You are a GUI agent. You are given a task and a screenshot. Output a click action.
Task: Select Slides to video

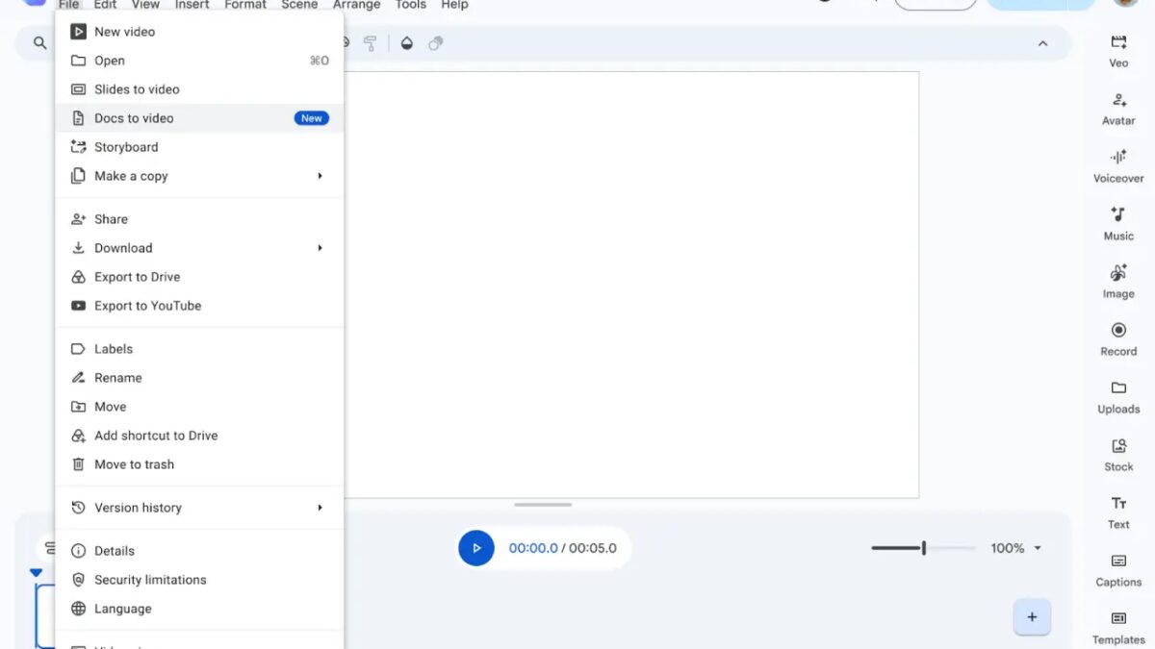coord(199,89)
